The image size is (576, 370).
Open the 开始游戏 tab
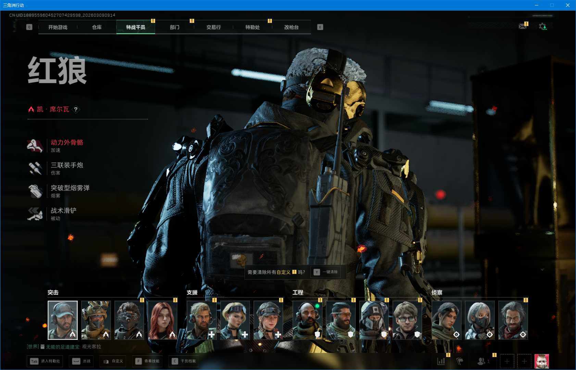[x=58, y=27]
